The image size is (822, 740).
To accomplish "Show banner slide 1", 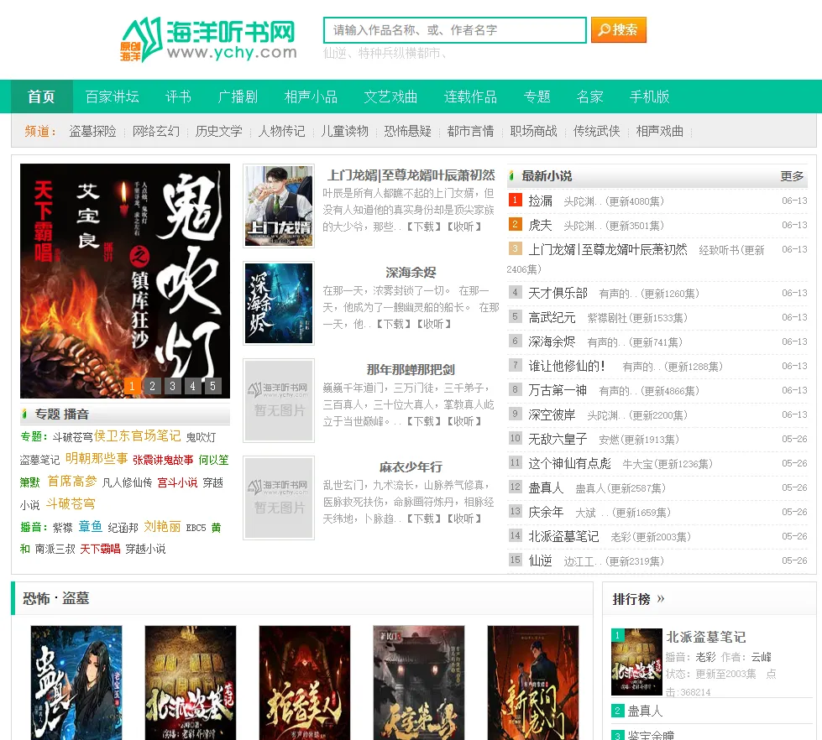I will click(x=132, y=386).
